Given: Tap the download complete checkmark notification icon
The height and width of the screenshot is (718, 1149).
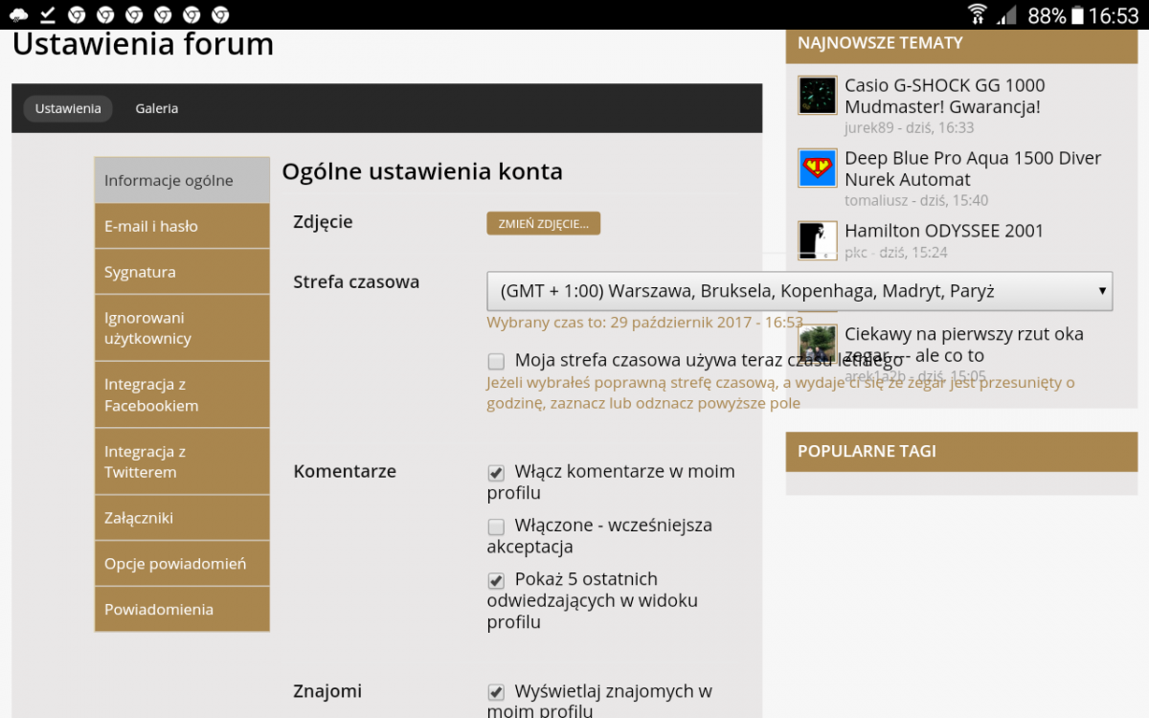Looking at the screenshot, I should 47,14.
